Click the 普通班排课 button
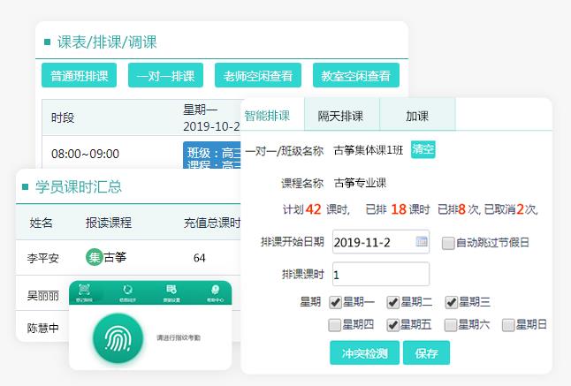The width and height of the screenshot is (571, 386). pyautogui.click(x=79, y=75)
